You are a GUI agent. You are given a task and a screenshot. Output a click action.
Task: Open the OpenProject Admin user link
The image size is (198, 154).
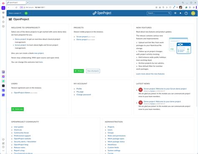[22, 92]
